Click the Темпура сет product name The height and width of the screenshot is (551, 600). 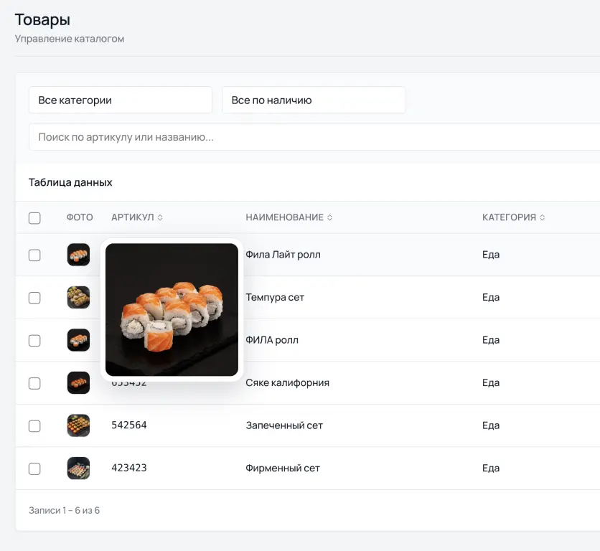pos(275,297)
